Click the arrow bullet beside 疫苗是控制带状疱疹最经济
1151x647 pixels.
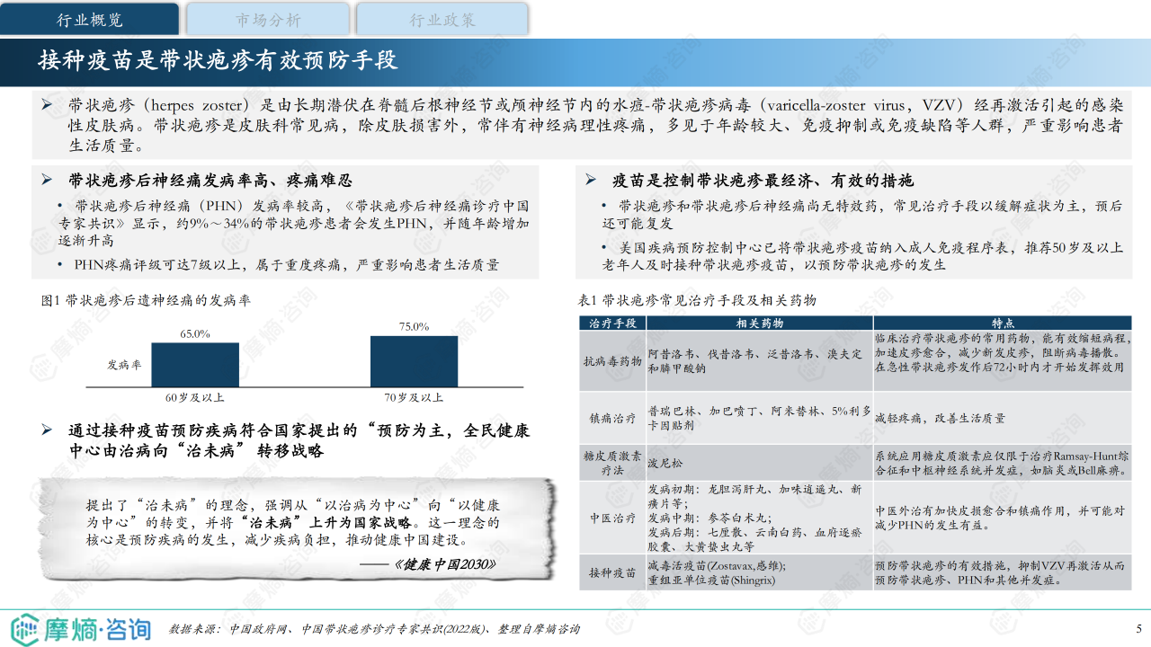click(591, 181)
